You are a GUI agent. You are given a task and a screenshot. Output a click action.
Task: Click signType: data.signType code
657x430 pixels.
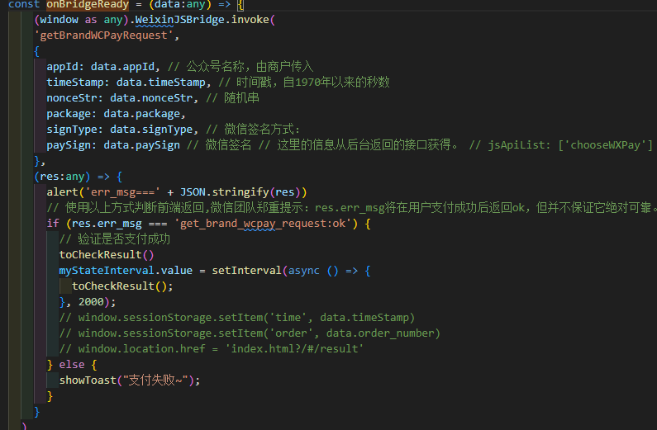[122, 130]
